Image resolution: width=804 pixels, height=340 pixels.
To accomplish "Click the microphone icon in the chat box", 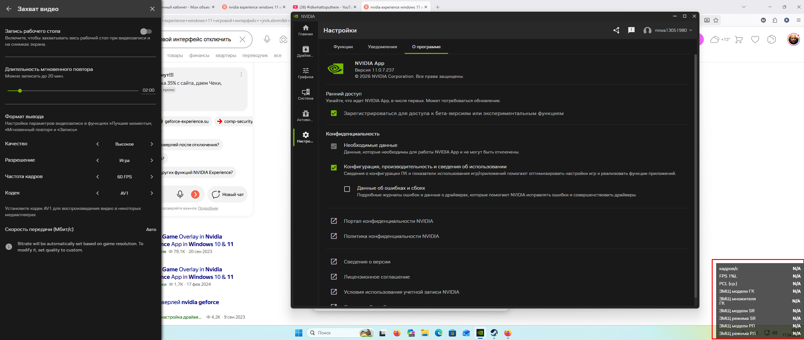I will pyautogui.click(x=180, y=194).
